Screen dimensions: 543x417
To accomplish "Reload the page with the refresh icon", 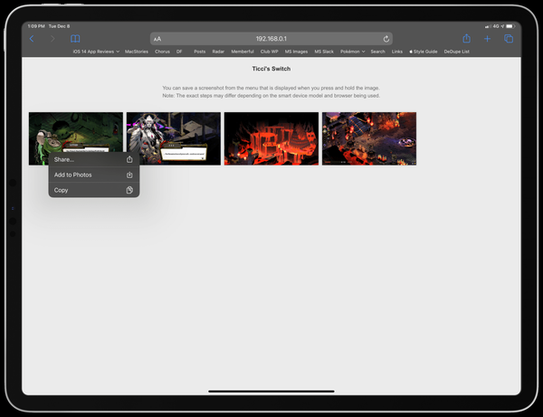I will tap(386, 39).
